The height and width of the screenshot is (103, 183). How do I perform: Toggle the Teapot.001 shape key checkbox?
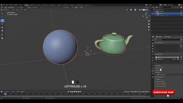(178, 59)
